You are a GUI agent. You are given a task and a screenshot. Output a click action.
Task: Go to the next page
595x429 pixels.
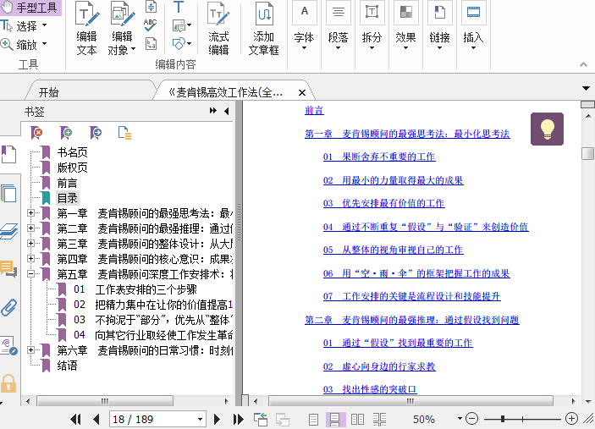click(x=217, y=419)
